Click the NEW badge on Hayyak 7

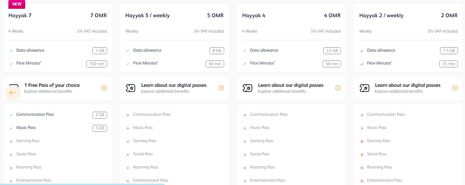coord(17,4)
